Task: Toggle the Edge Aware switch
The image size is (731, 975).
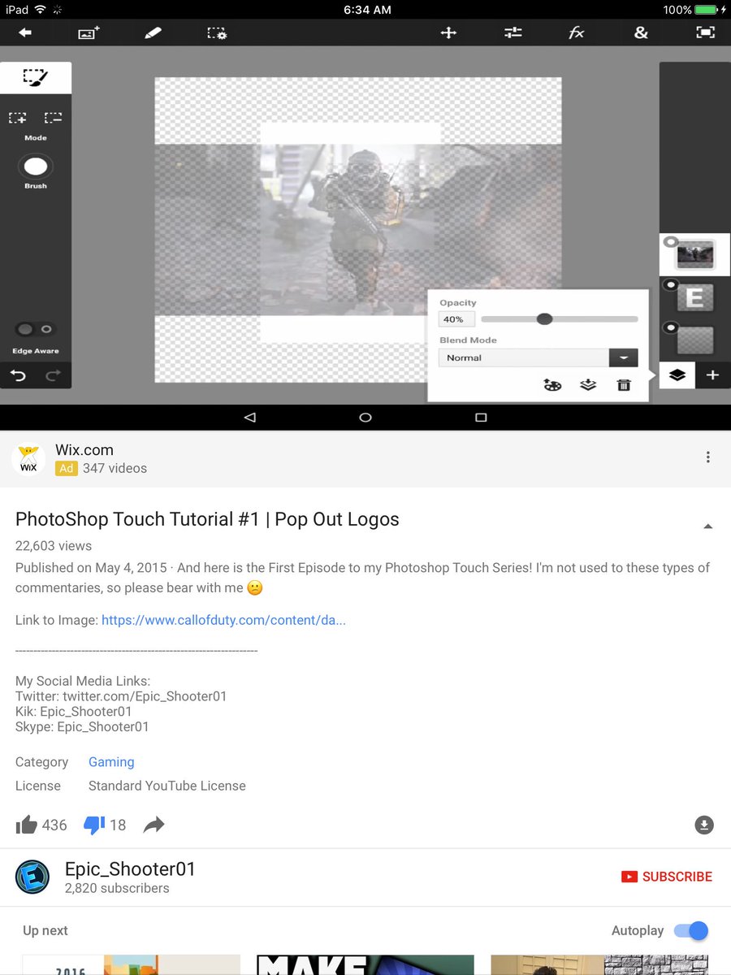Action: 36,329
